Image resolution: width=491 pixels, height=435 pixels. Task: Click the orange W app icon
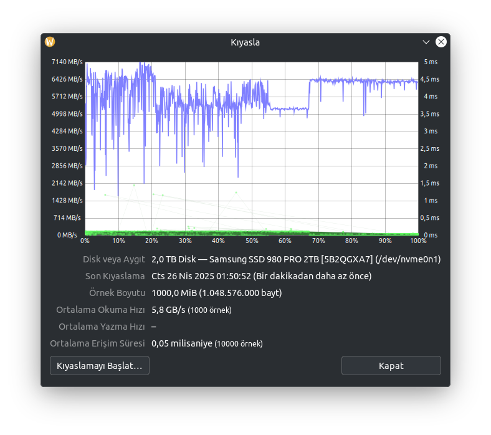coord(50,42)
